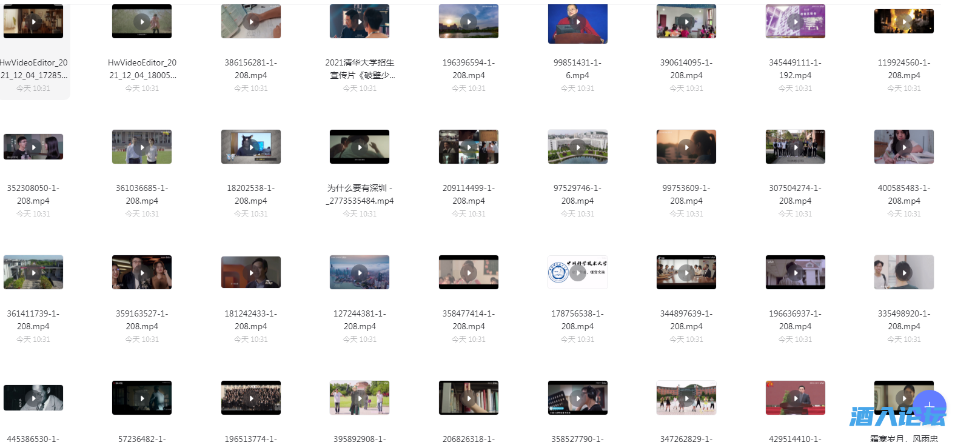955x442 pixels.
Task: Click file name 345449111-1-192.mp4
Action: point(796,69)
